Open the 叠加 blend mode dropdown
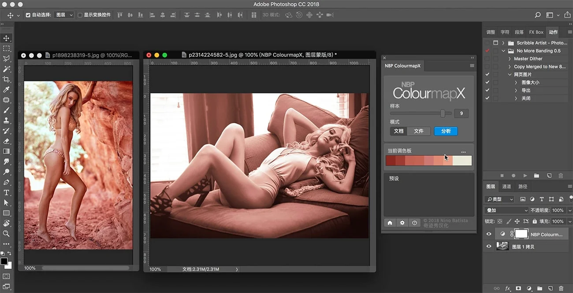This screenshot has width=573, height=293. pyautogui.click(x=506, y=211)
